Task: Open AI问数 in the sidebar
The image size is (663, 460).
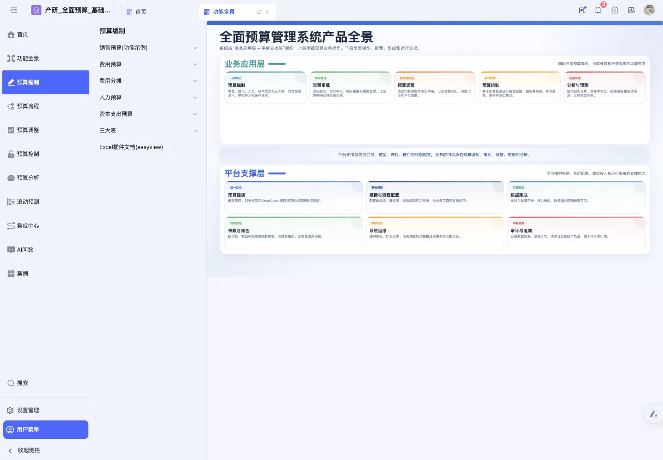Action: [46, 250]
